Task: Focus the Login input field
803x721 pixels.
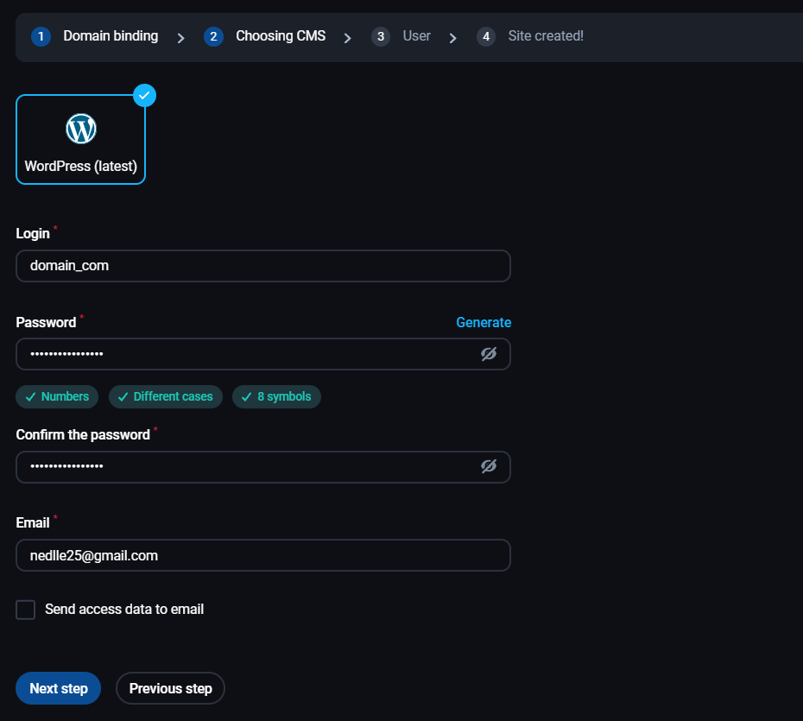Action: (262, 266)
